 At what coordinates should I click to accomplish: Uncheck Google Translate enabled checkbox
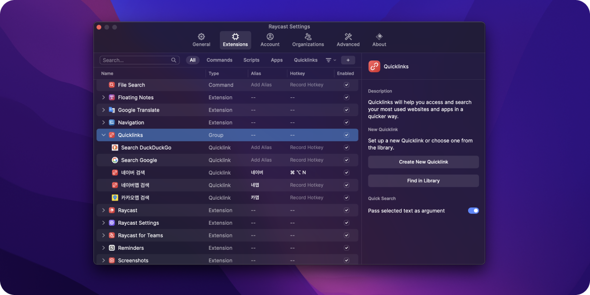347,110
